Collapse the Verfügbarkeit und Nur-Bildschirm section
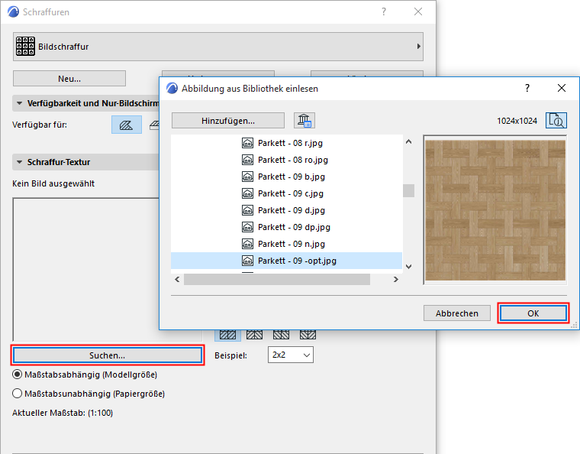The width and height of the screenshot is (580, 454). click(x=20, y=103)
